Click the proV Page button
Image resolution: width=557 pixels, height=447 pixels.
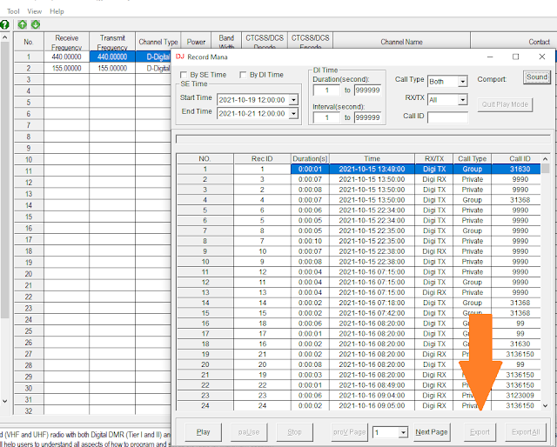tap(349, 432)
